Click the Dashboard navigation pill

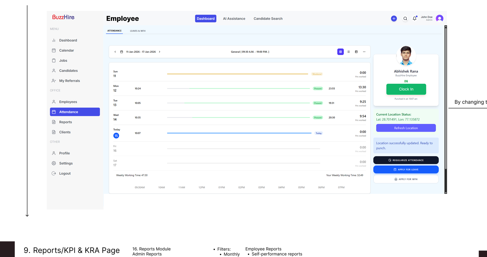(205, 19)
